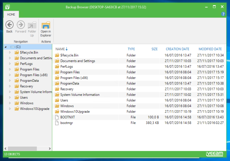Click ProgramData folder icon in tree

click(17, 80)
